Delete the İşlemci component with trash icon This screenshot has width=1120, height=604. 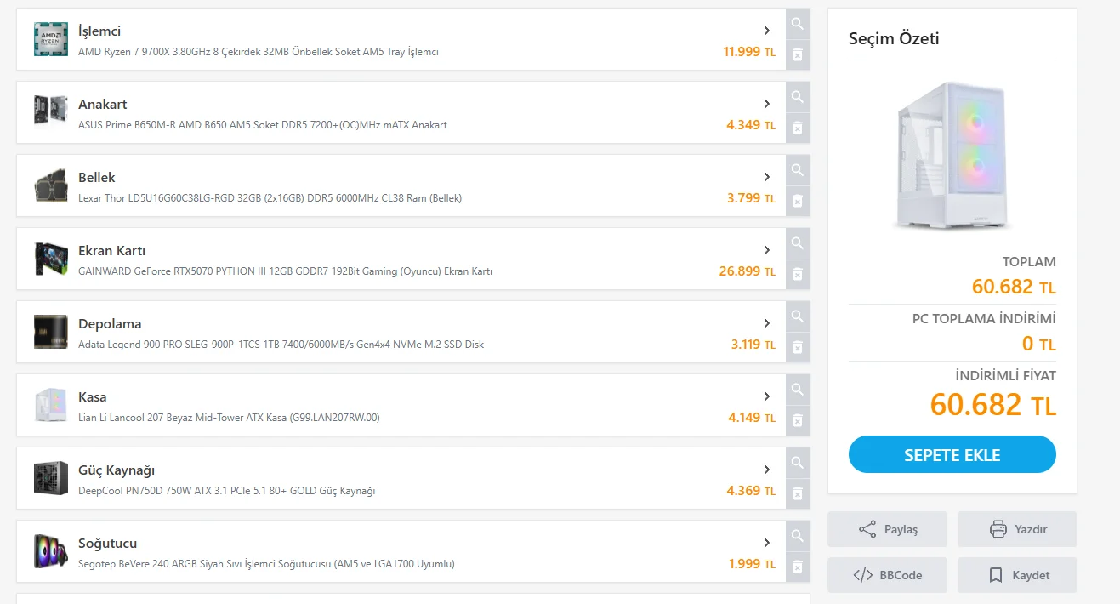(797, 54)
